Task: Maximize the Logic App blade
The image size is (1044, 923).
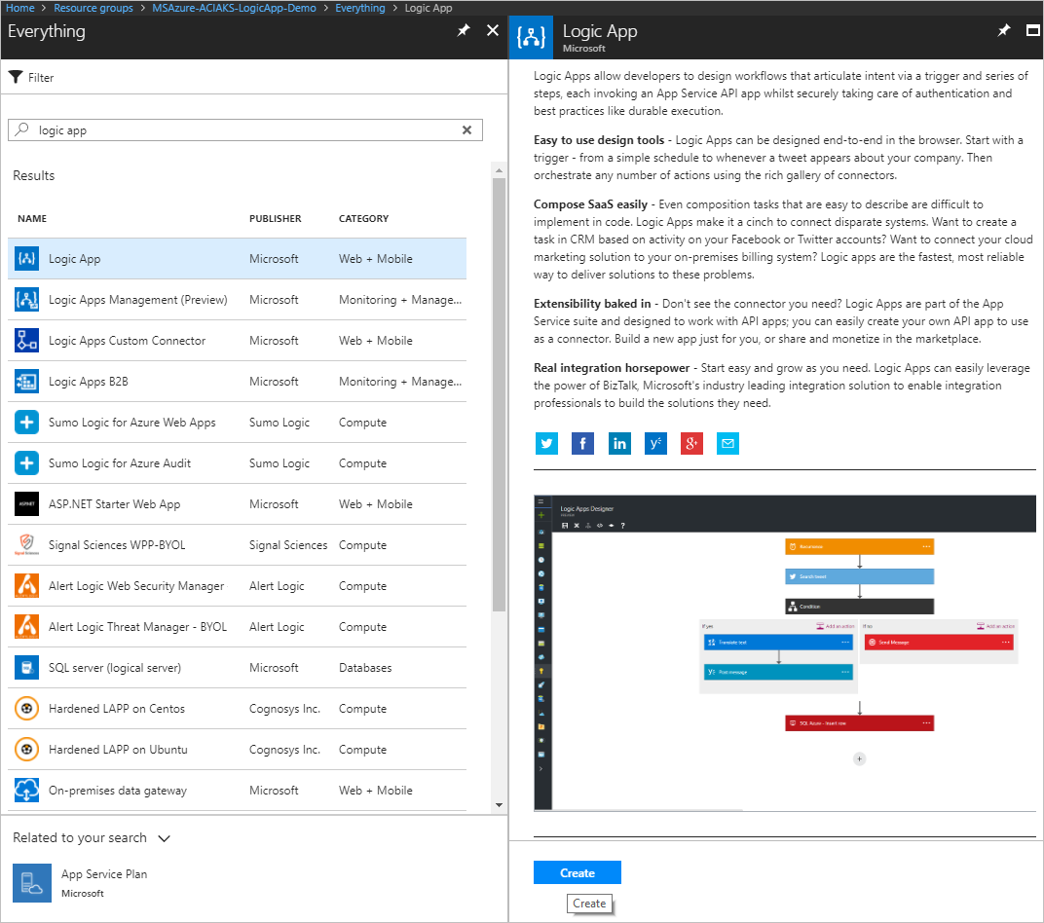Action: pyautogui.click(x=1032, y=30)
